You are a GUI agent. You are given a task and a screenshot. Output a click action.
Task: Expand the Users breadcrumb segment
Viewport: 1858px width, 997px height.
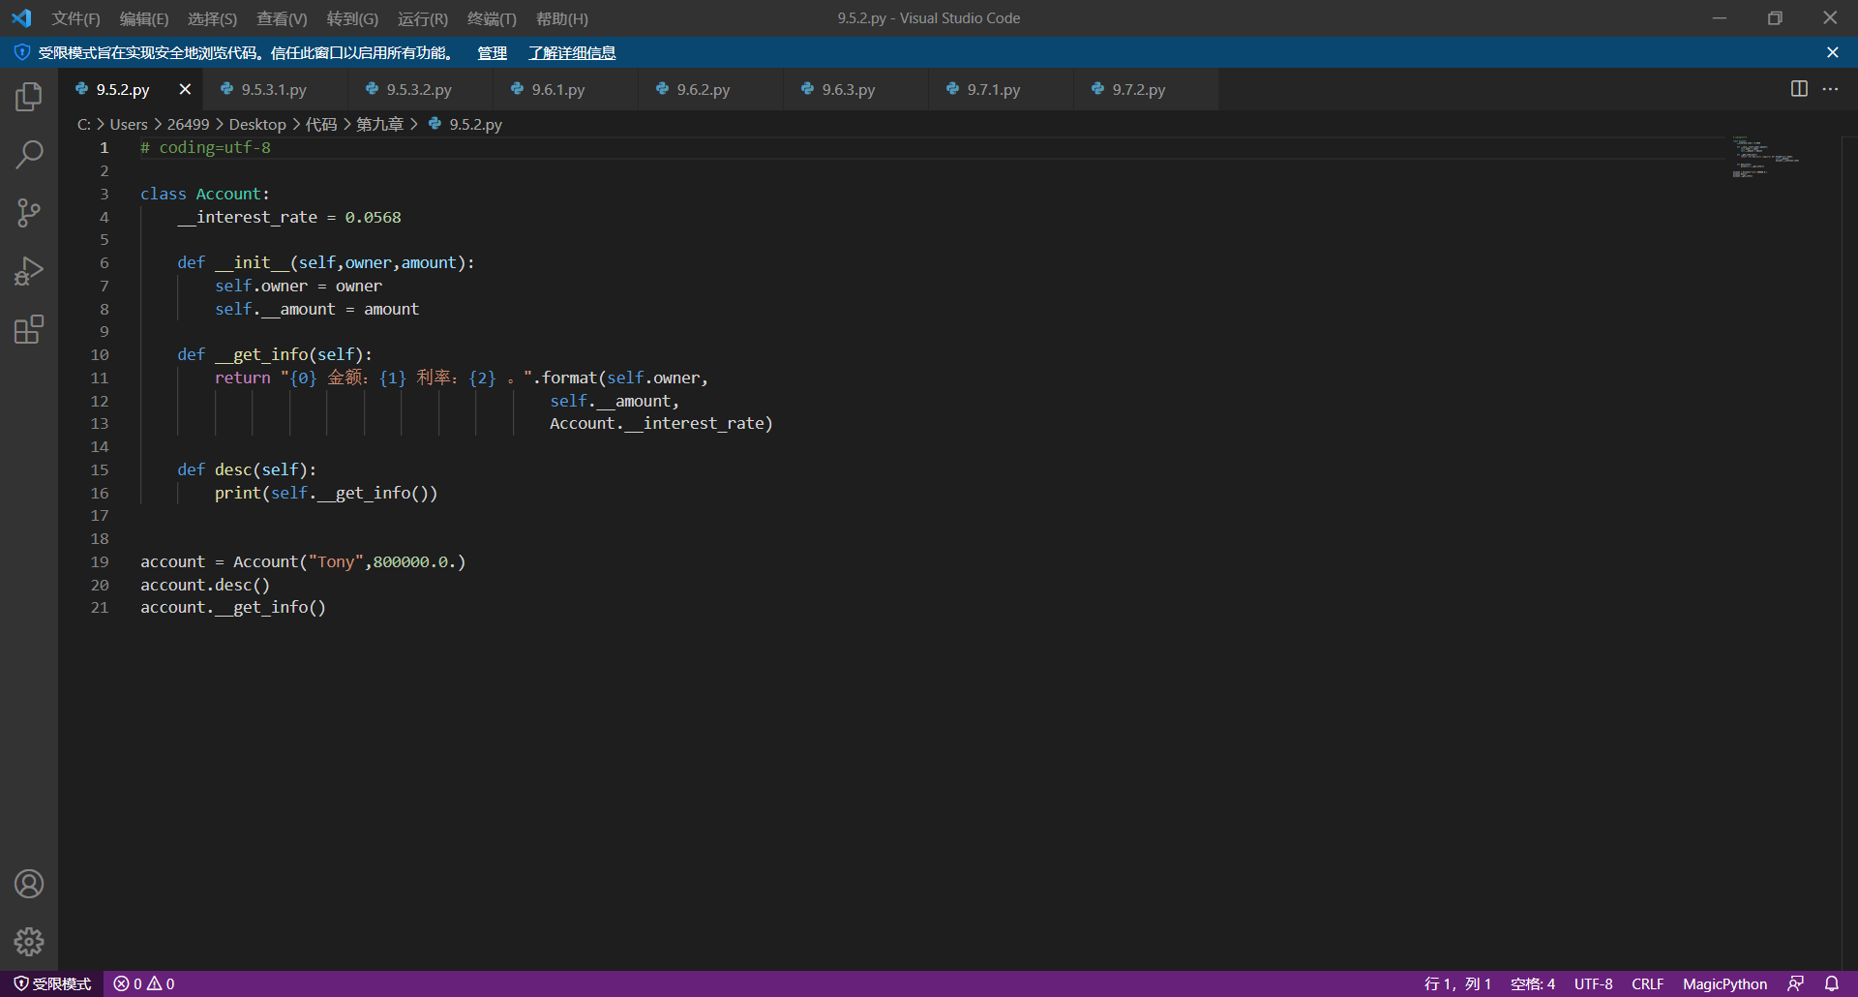click(129, 124)
